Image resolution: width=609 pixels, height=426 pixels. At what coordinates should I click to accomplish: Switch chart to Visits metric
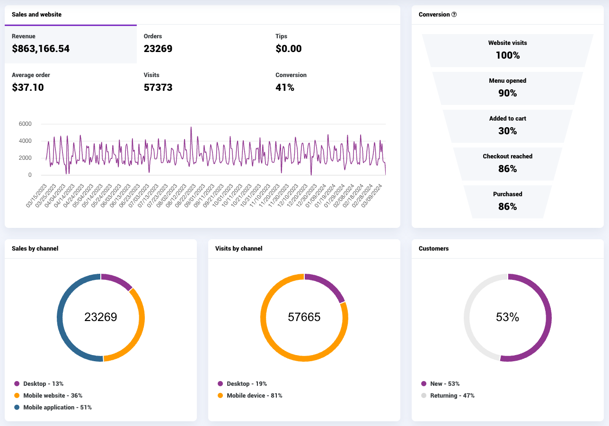(x=203, y=82)
